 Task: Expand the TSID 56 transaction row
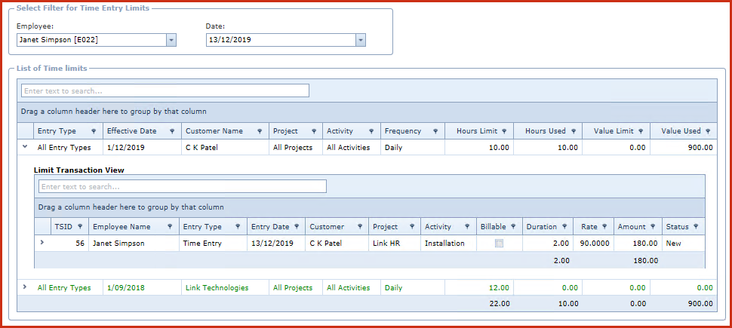42,243
